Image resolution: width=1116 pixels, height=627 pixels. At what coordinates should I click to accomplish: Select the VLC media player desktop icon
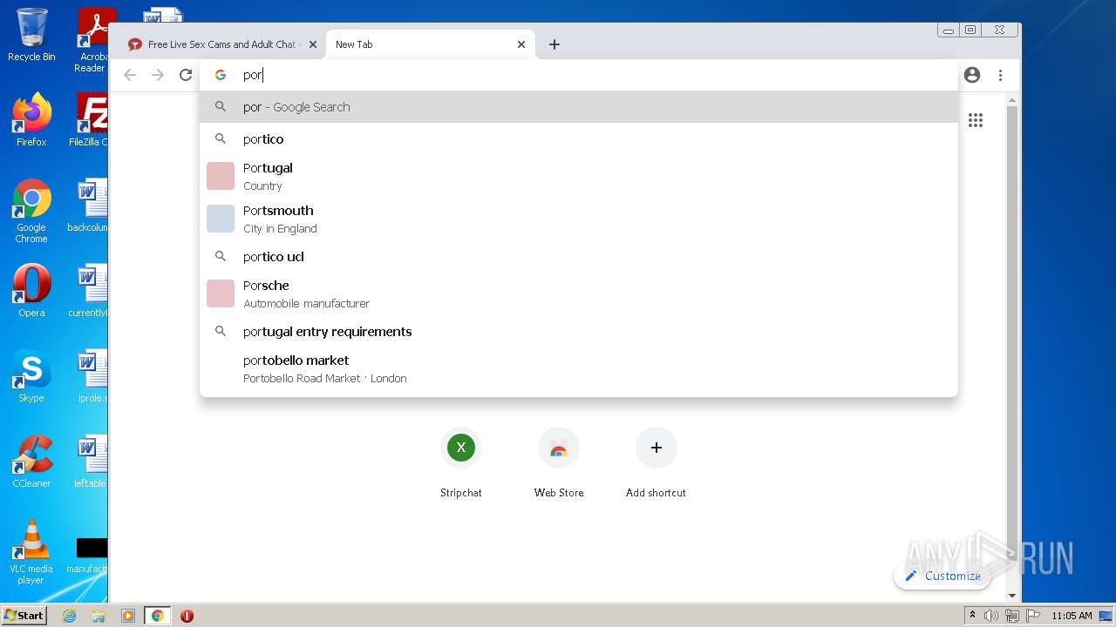31,552
